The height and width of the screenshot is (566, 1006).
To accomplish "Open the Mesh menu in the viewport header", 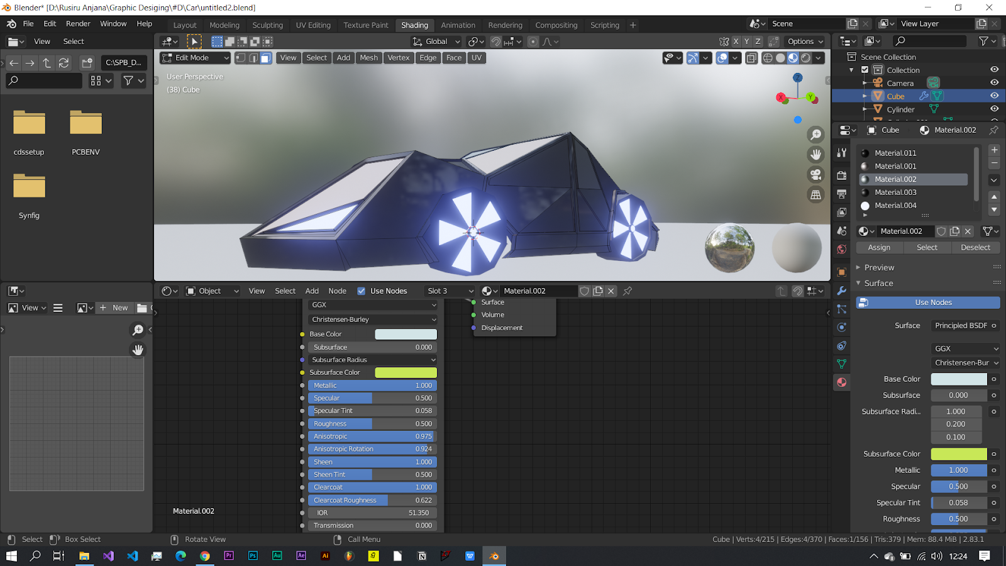I will (368, 57).
